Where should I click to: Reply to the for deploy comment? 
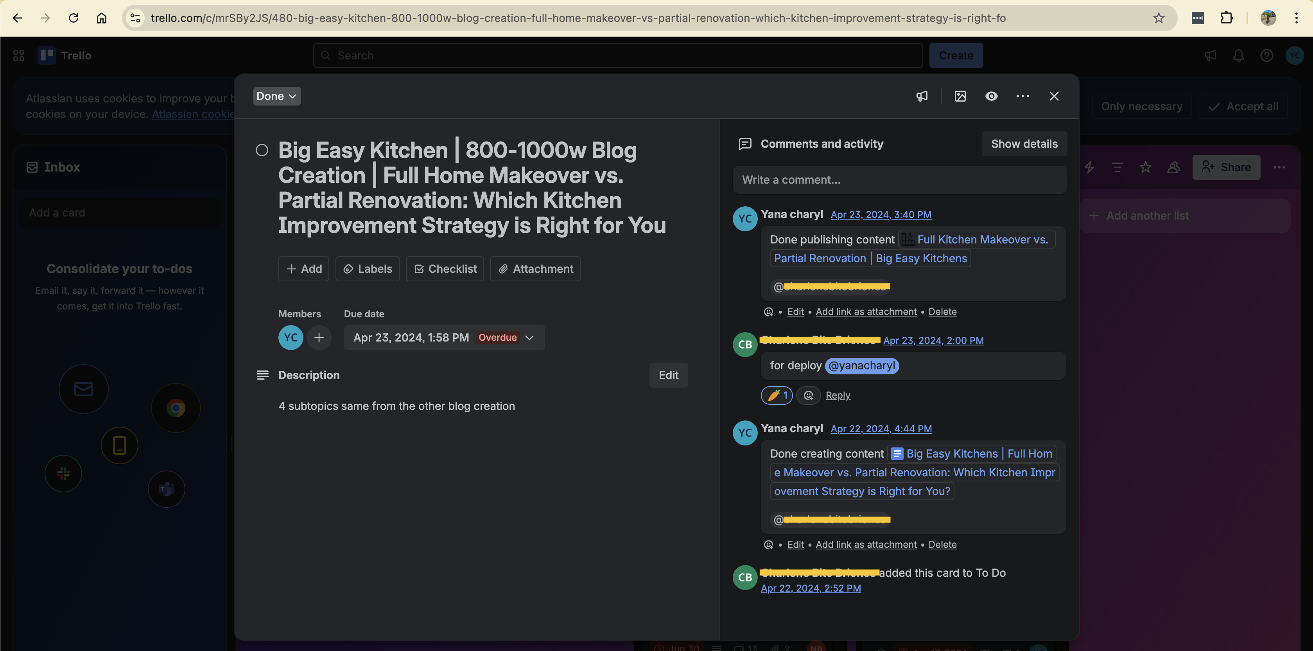pos(838,395)
